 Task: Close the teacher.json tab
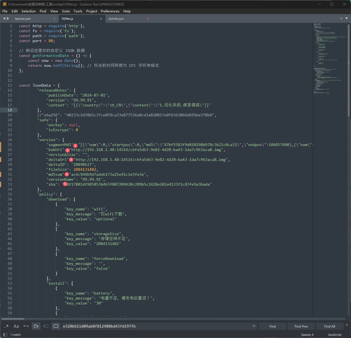tap(54, 19)
